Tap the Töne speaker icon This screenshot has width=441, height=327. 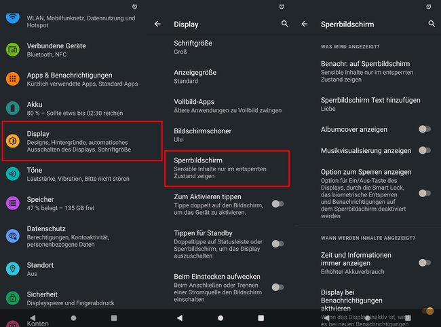[13, 173]
